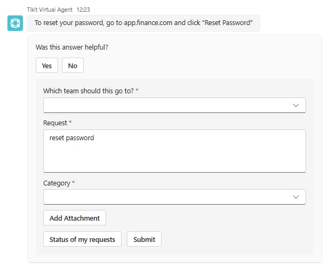Click the Add Attachment button

(x=75, y=218)
